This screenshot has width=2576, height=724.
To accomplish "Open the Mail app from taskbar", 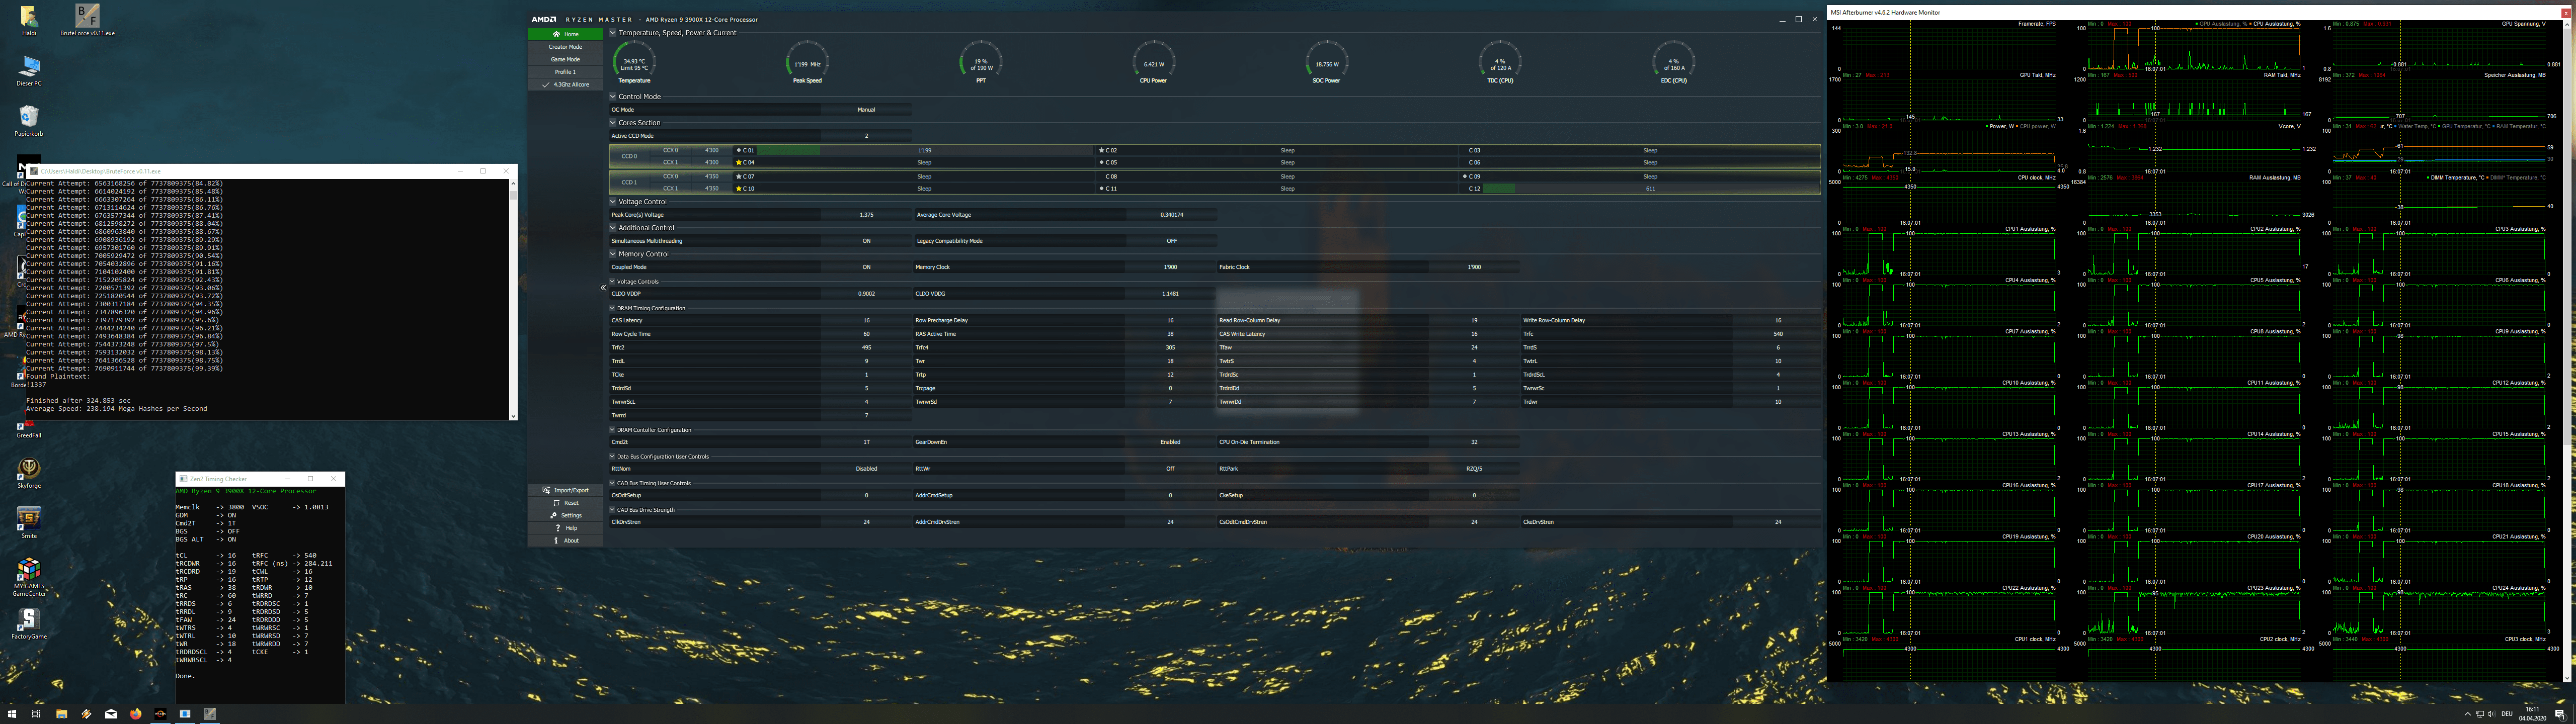I will coord(111,714).
